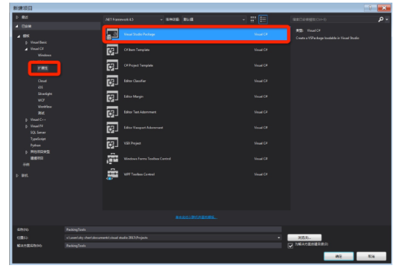
Task: Click the Editor Margin template icon
Action: [112, 96]
